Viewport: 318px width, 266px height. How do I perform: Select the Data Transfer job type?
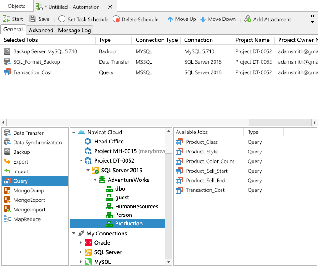click(x=35, y=133)
